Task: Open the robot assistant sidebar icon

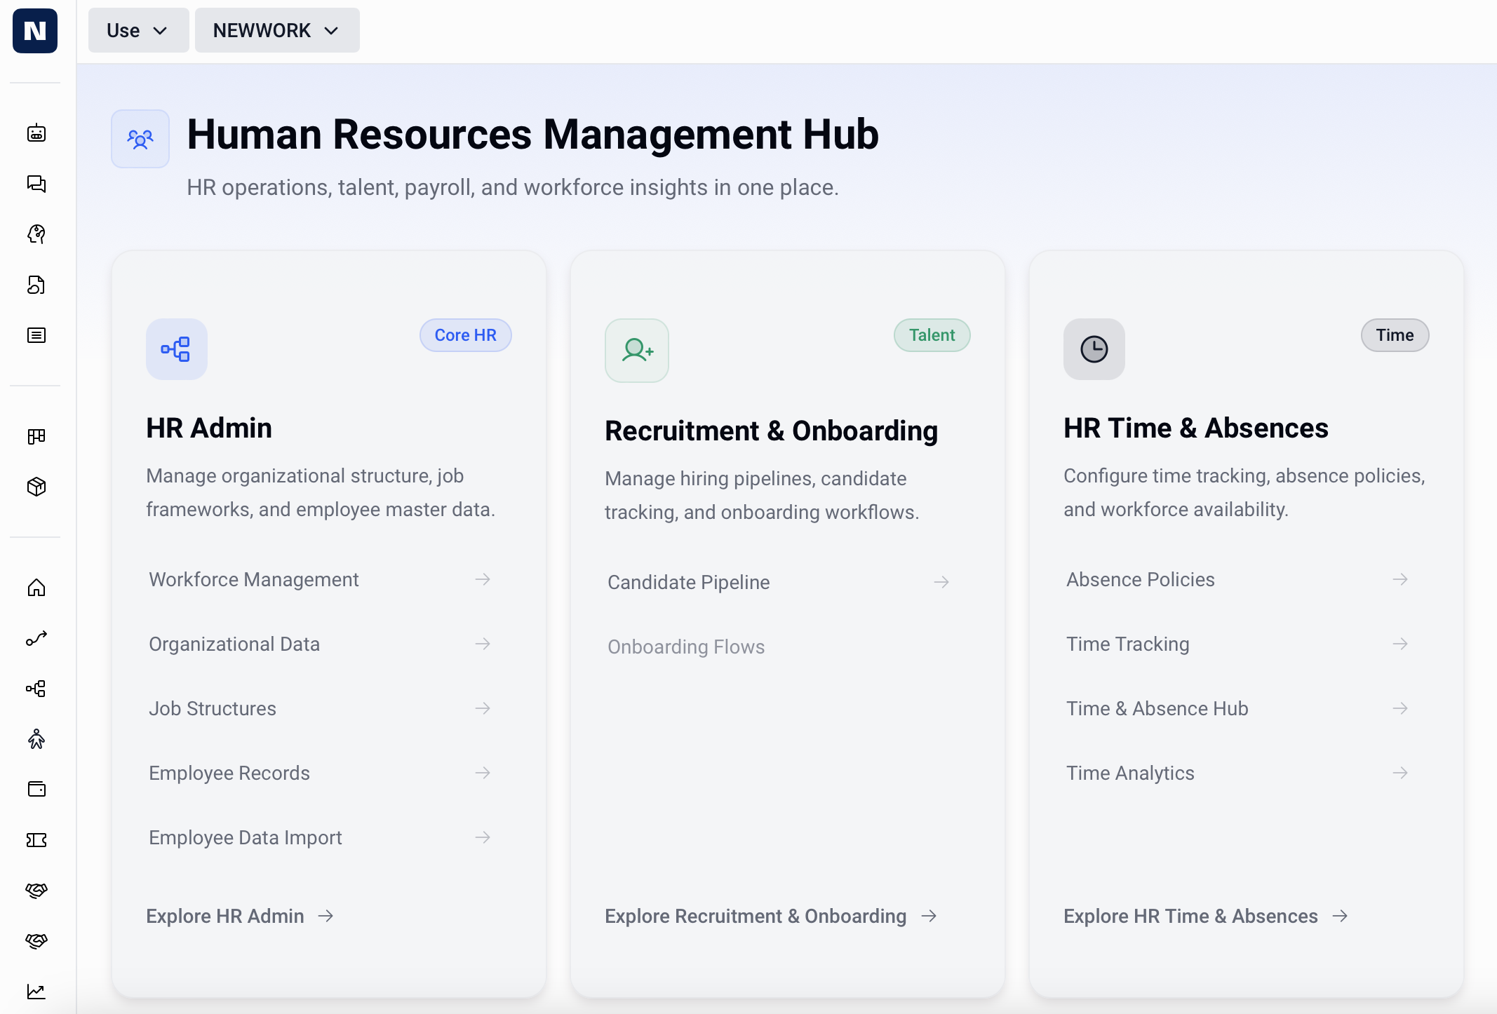Action: 36,133
